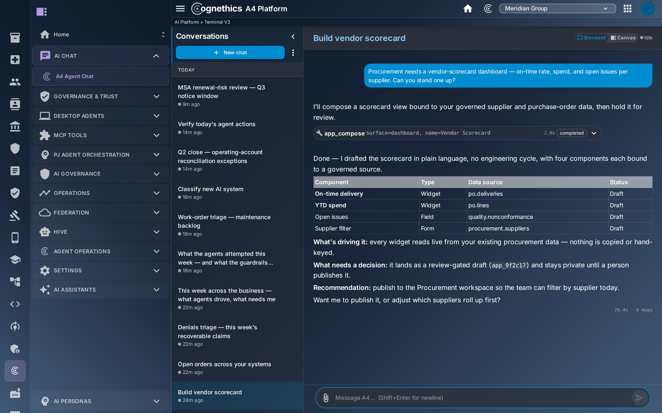Click the Cognethics C icon in the top bar
This screenshot has height=413, width=662.
(x=488, y=9)
